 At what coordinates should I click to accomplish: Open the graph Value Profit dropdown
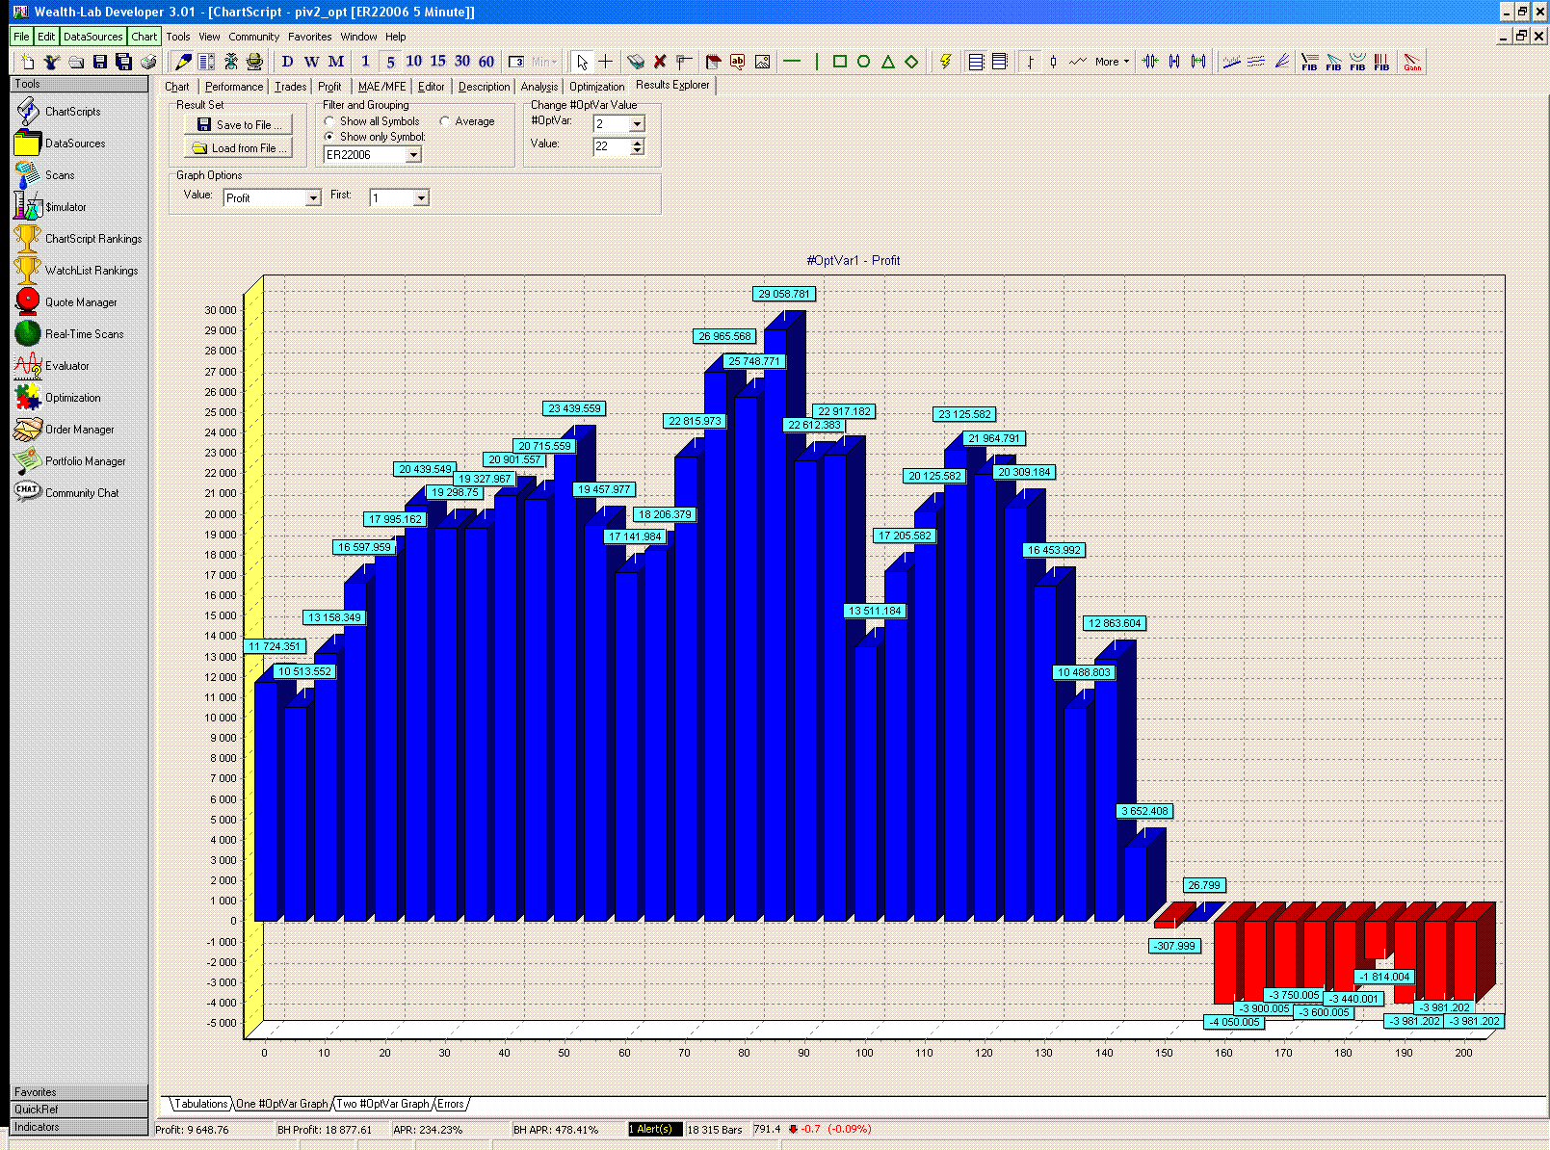click(313, 198)
